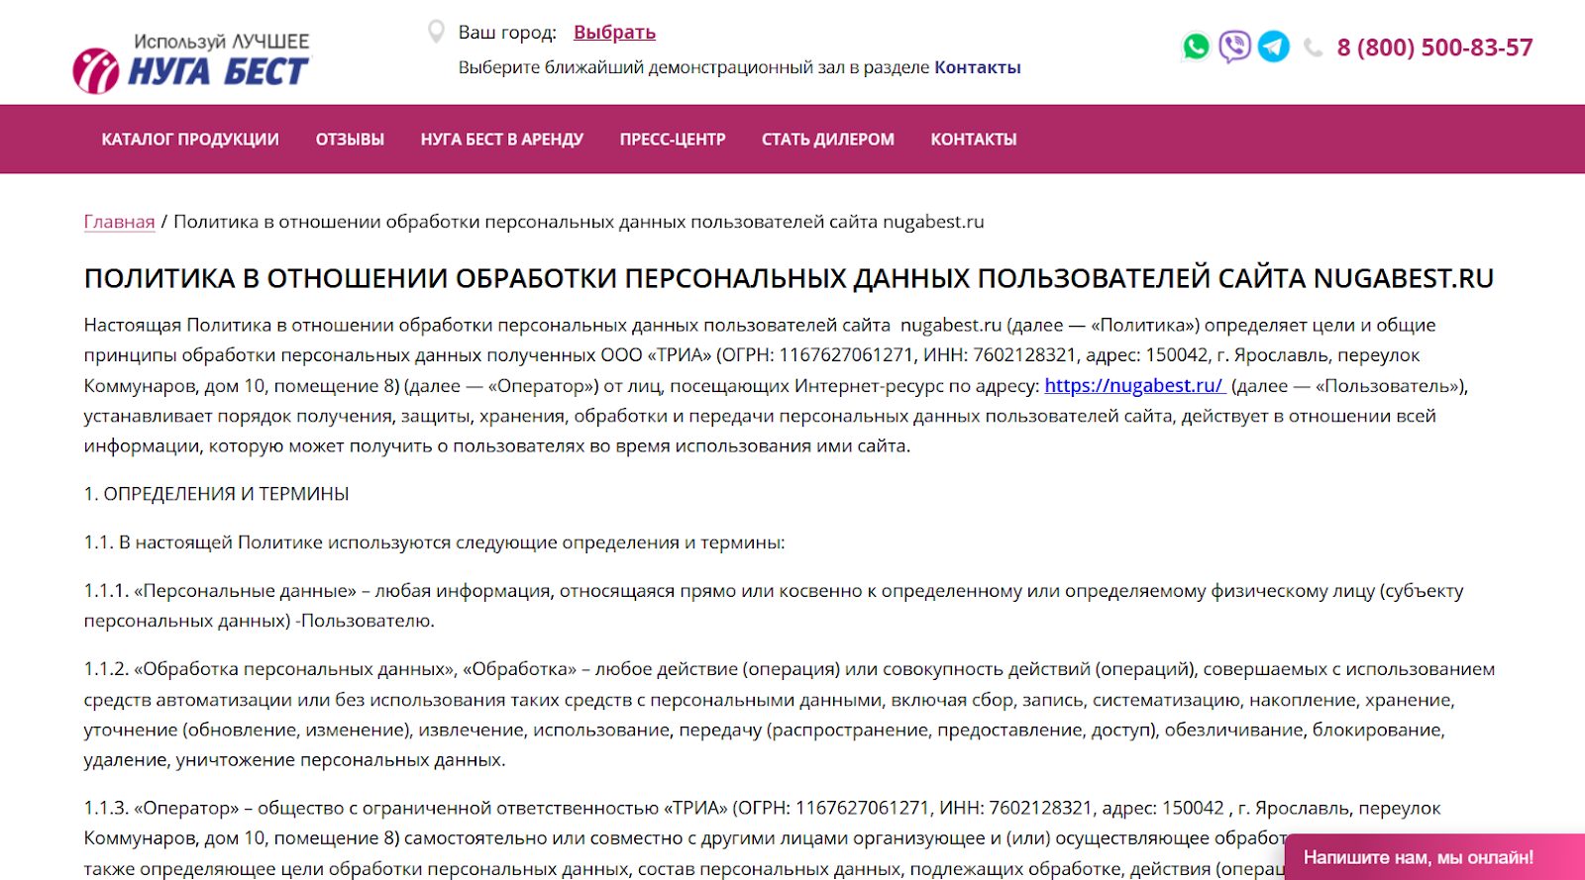Click the 1.1.3. «Оператор» paragraph
Screen dimensions: 1585x880
(x=763, y=838)
